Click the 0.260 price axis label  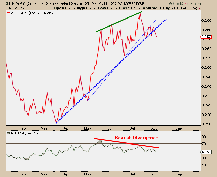pos(206,21)
